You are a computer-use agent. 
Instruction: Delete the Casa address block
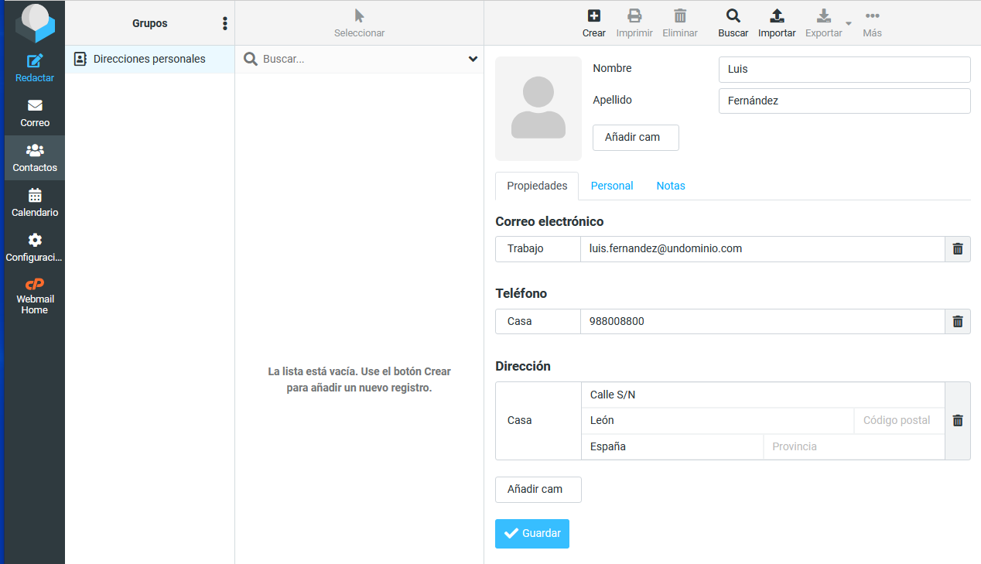(x=958, y=421)
